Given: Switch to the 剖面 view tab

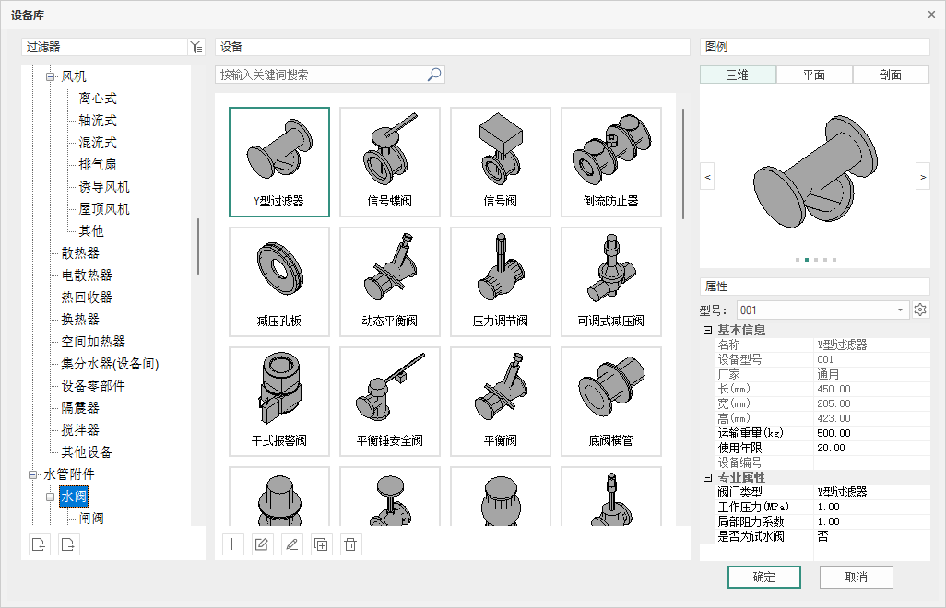Looking at the screenshot, I should 891,76.
